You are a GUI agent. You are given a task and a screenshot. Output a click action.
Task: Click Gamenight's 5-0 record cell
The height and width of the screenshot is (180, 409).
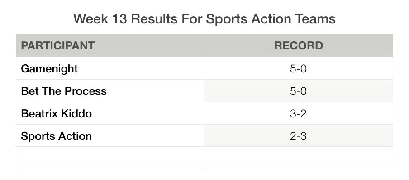pos(298,69)
